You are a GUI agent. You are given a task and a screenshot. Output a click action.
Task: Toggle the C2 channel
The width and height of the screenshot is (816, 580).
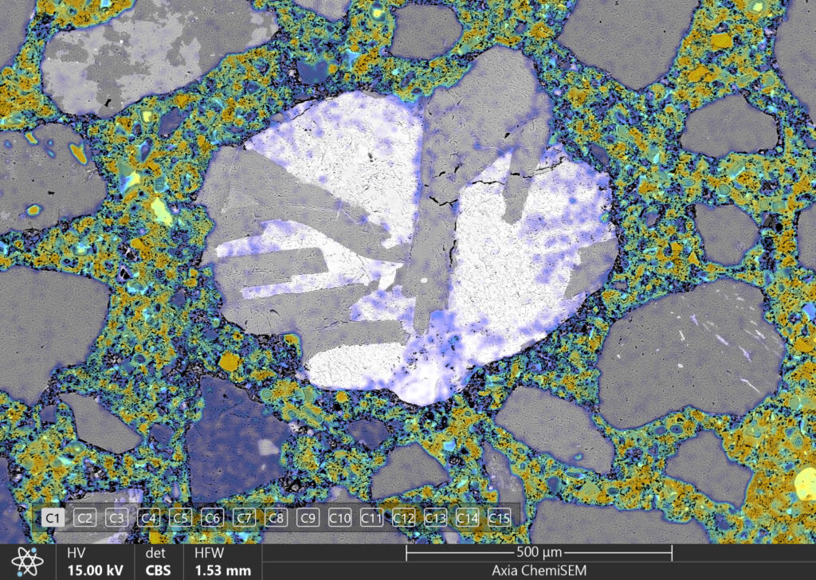coord(85,518)
